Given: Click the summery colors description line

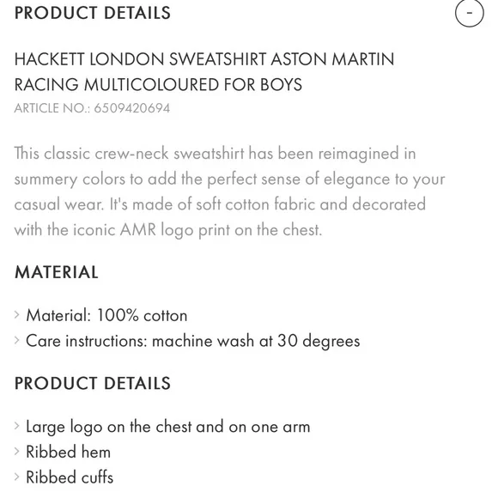Looking at the screenshot, I should coord(229,179).
